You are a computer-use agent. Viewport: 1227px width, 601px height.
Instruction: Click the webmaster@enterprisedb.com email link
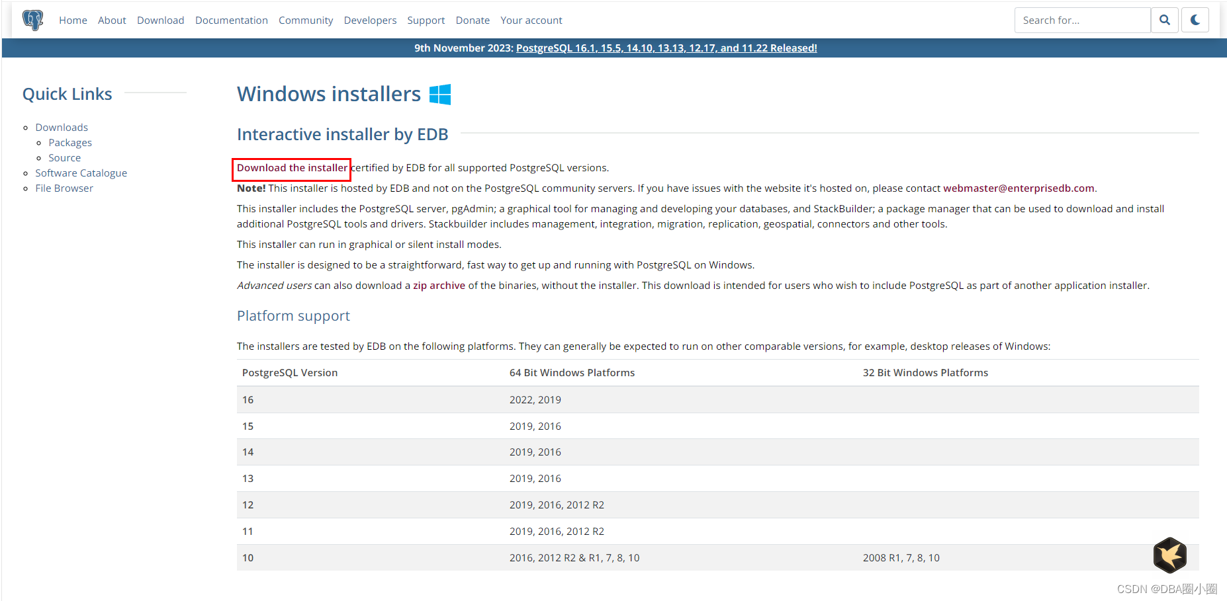click(x=1019, y=188)
